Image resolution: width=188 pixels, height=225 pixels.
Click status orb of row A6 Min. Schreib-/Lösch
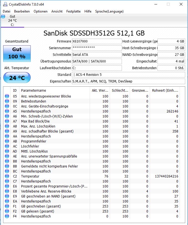(x=7, y=116)
